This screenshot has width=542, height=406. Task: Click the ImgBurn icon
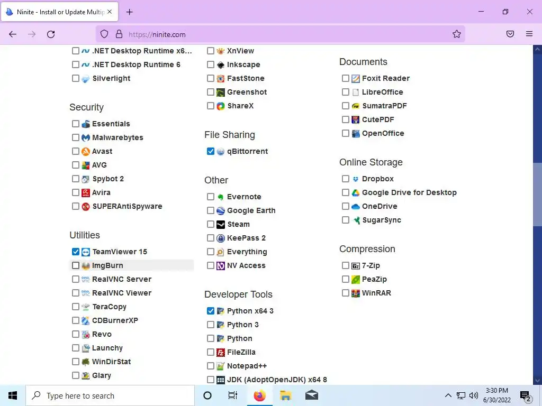click(85, 266)
